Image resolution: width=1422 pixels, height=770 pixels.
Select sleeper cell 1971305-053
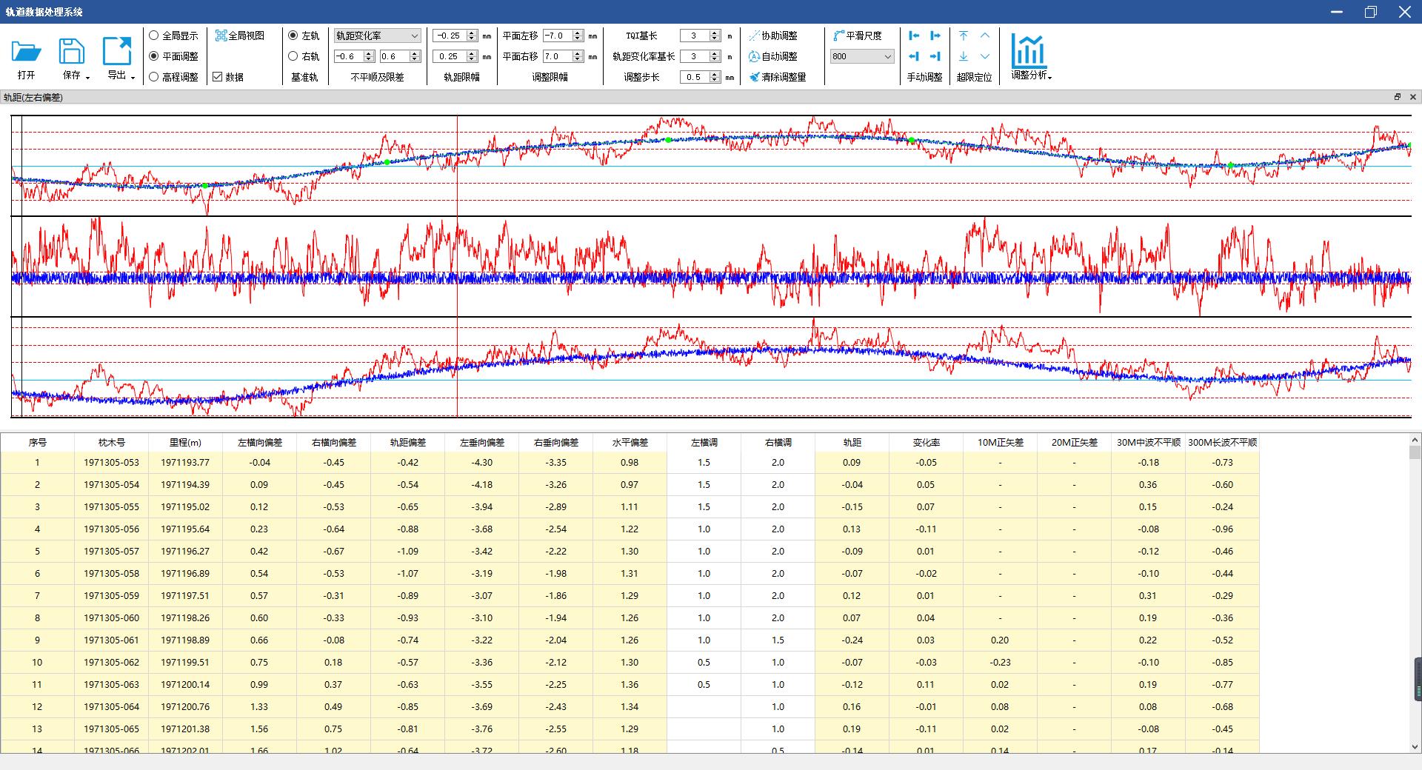[x=111, y=462]
